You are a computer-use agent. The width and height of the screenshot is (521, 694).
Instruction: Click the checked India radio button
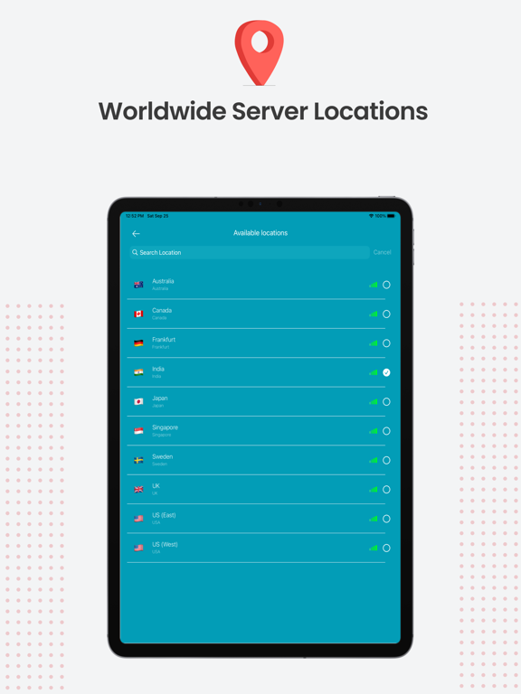click(386, 372)
